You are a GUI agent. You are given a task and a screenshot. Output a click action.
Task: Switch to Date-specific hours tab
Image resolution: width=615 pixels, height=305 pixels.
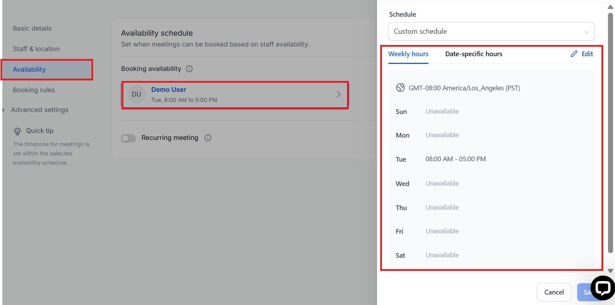click(473, 54)
